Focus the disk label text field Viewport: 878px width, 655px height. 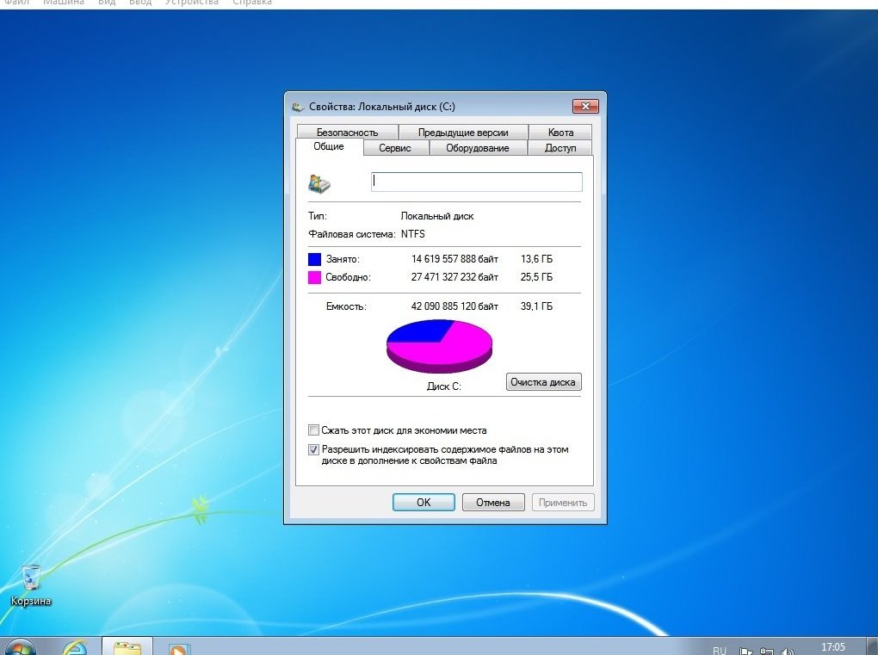[x=477, y=182]
